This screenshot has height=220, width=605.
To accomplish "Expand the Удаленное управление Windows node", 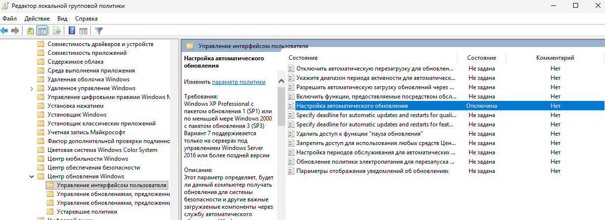I will tap(32, 88).
